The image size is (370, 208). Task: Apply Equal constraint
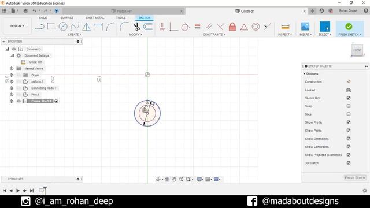pos(198,27)
